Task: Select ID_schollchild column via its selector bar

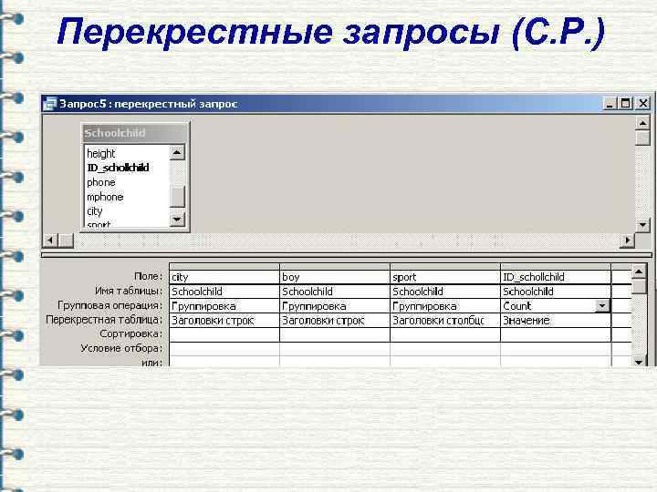Action: click(x=556, y=266)
